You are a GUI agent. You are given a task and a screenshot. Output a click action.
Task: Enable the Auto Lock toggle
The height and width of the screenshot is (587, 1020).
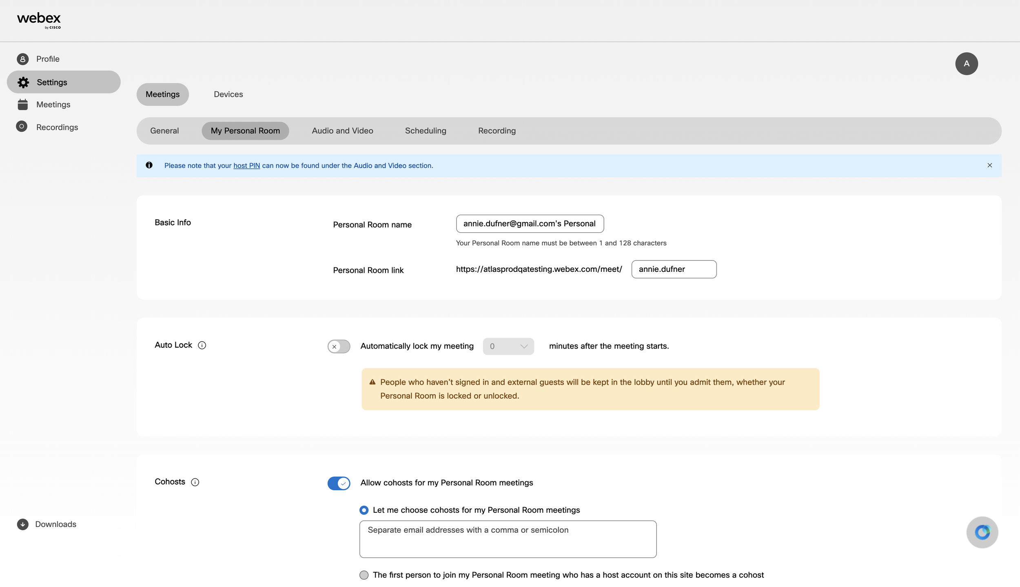pos(339,347)
